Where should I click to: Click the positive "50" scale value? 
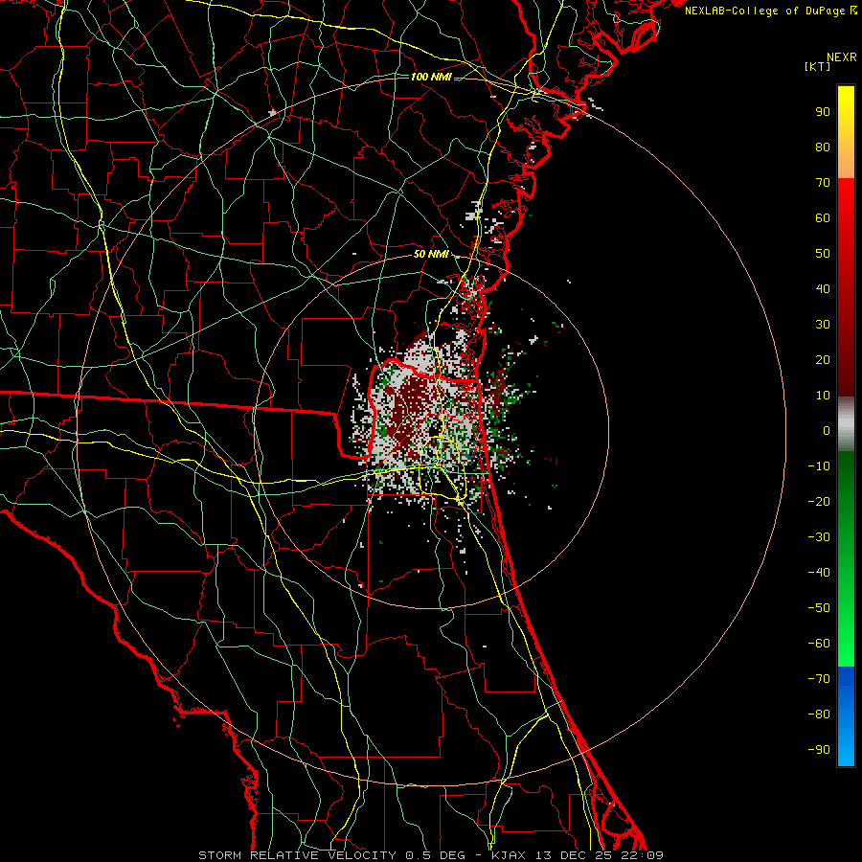(x=823, y=254)
